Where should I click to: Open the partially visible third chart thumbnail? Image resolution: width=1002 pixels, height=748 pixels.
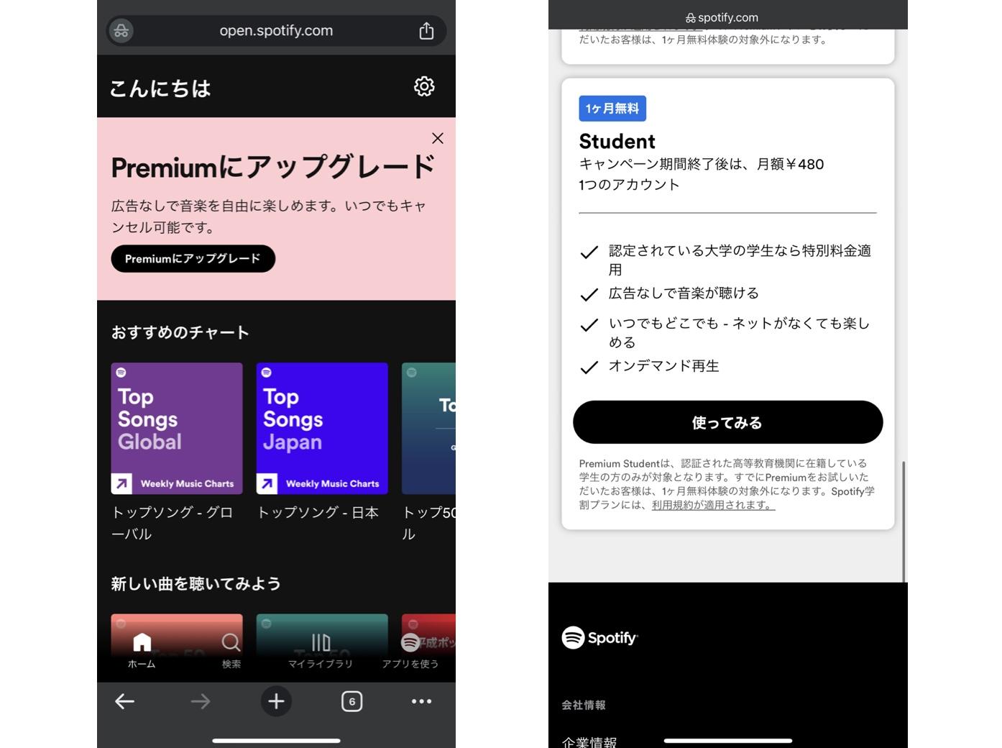(x=428, y=429)
